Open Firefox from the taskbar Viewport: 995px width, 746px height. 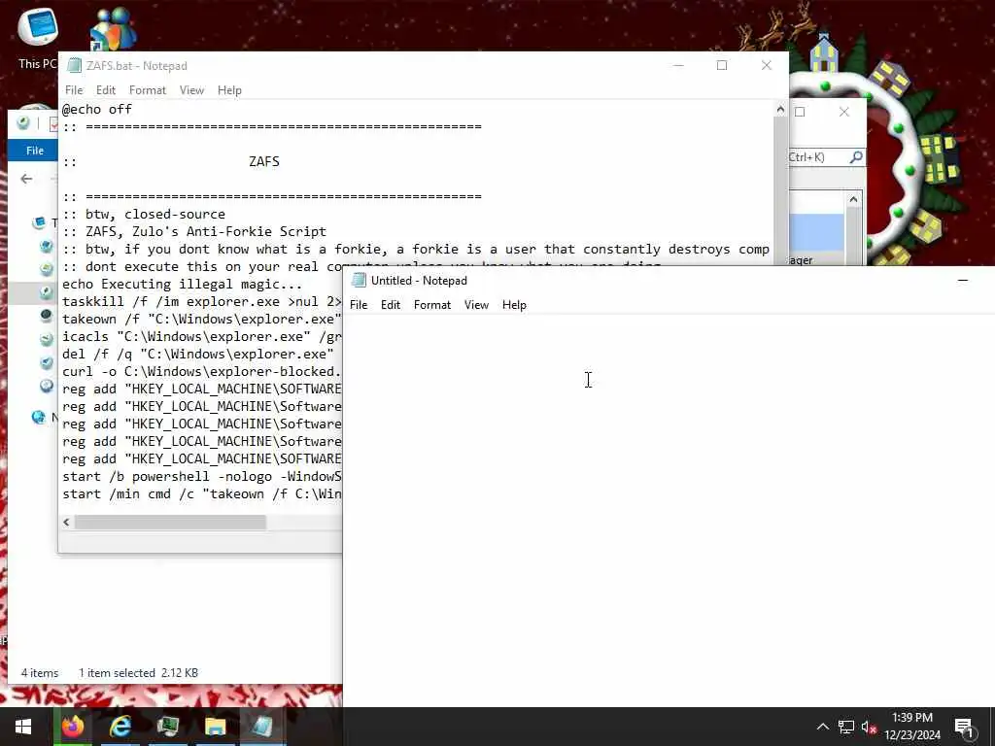click(x=72, y=727)
